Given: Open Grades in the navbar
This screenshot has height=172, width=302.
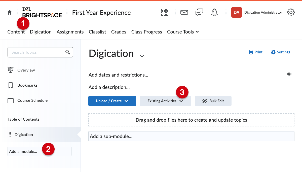Looking at the screenshot, I should [119, 32].
